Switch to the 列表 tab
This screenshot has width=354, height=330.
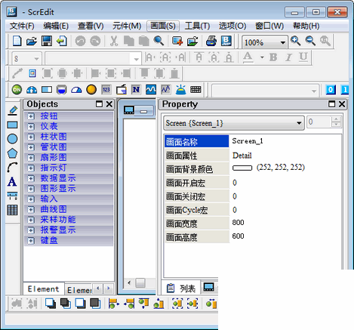[x=181, y=288]
